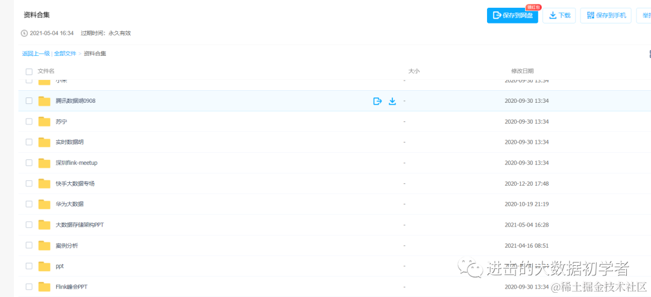Screen dimensions: 651x297
Task: Click the 保存到手机 button
Action: click(606, 15)
